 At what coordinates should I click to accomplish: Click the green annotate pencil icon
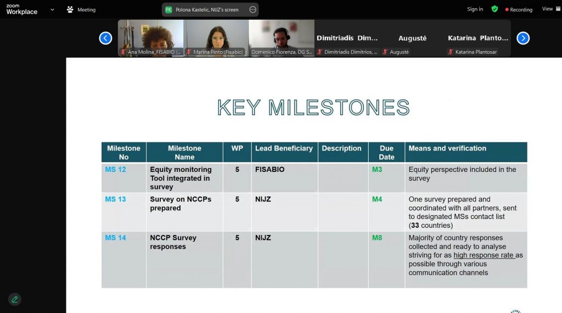click(x=15, y=299)
